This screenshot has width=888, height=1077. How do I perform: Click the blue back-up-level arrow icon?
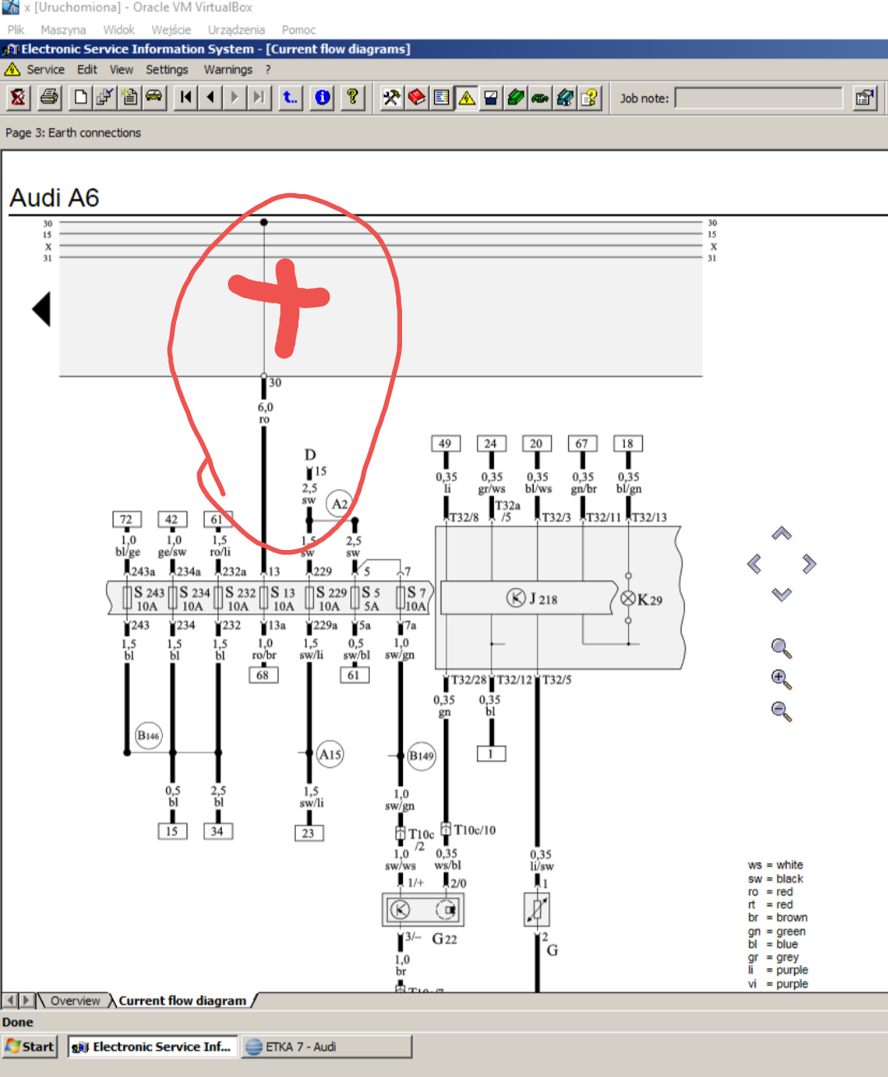[290, 98]
